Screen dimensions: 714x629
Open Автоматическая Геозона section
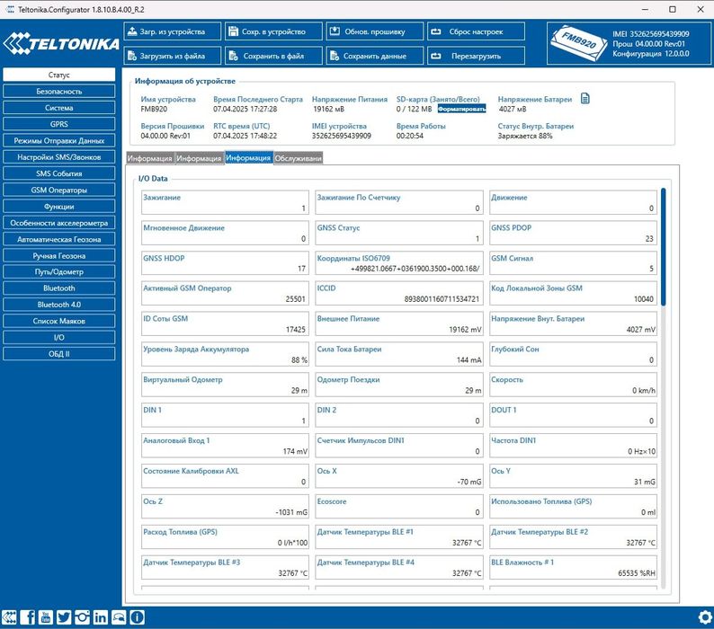tap(58, 239)
